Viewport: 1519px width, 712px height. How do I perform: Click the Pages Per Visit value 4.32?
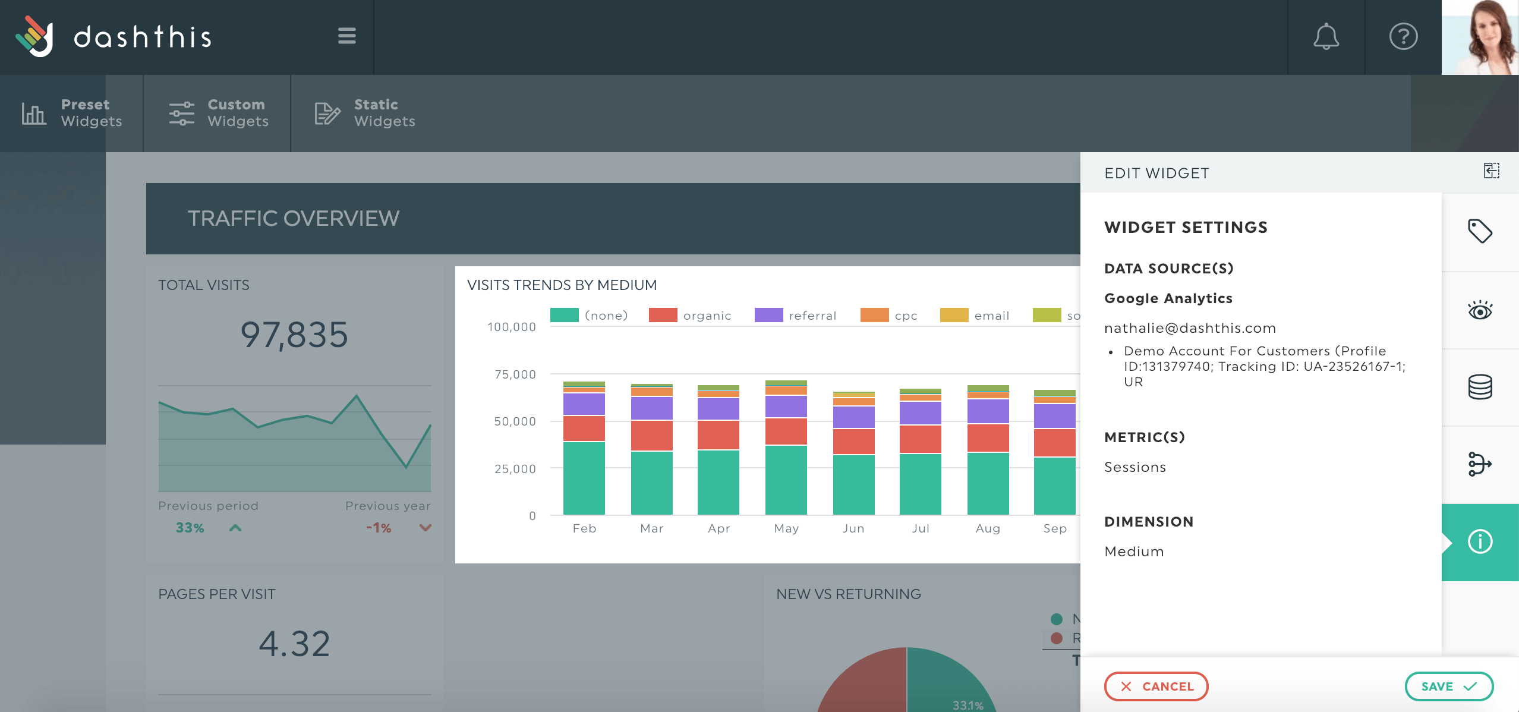294,644
